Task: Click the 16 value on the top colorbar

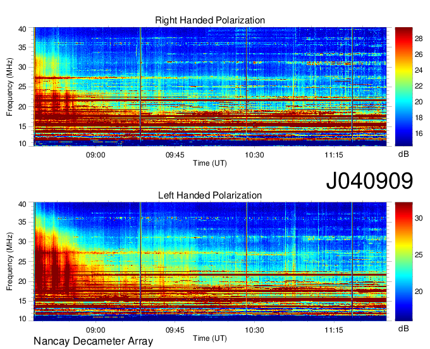Action: tap(419, 133)
